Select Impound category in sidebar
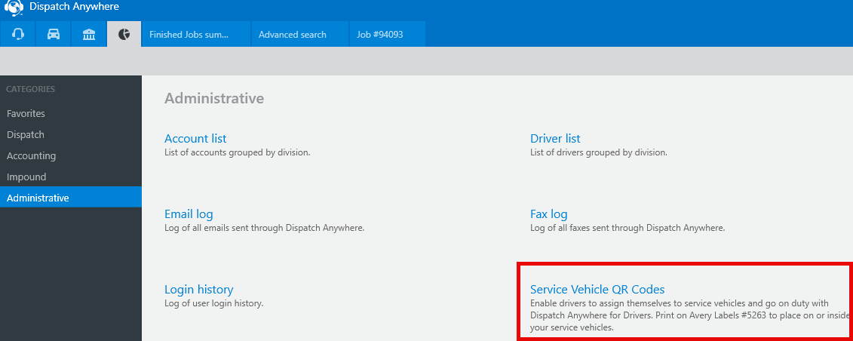 point(71,177)
